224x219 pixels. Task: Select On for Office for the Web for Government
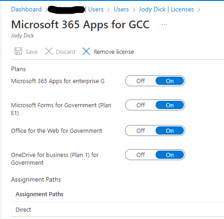170,130
